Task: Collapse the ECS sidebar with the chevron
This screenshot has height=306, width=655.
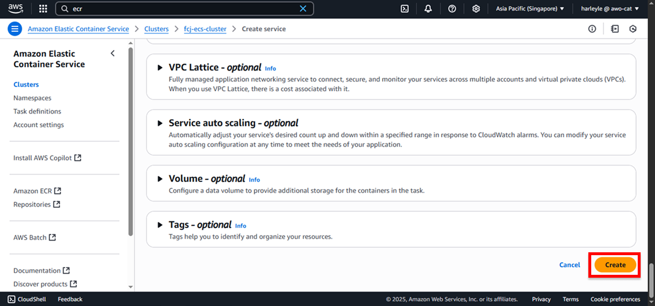Action: point(113,53)
